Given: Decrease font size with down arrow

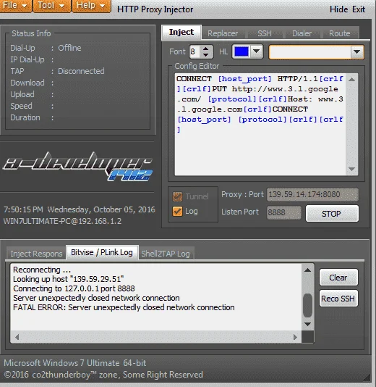Looking at the screenshot, I should [x=205, y=55].
